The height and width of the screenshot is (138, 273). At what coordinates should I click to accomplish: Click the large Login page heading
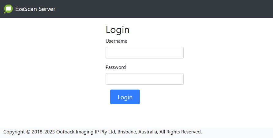pos(118,30)
